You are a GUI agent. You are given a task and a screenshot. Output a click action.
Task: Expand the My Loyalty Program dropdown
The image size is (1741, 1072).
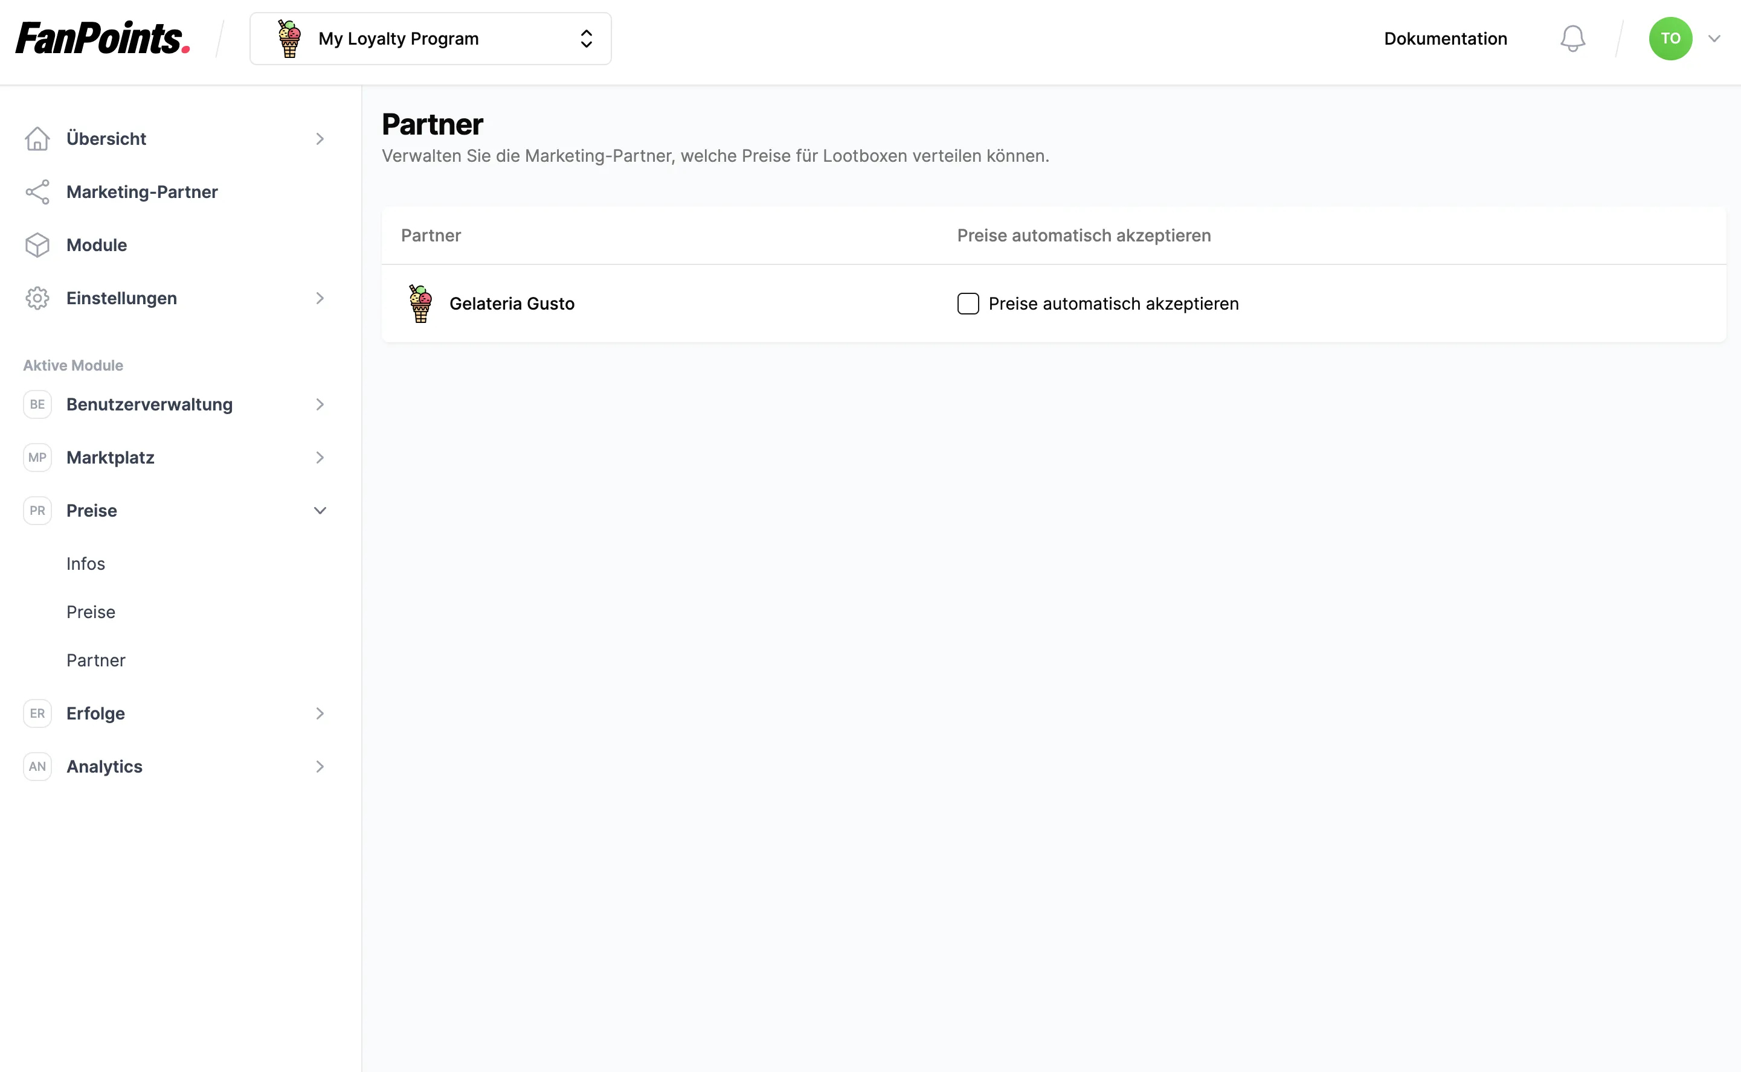[586, 39]
